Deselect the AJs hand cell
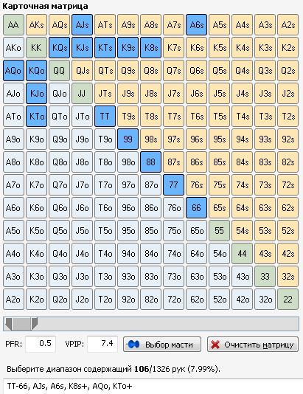The image size is (303, 394). tap(82, 24)
